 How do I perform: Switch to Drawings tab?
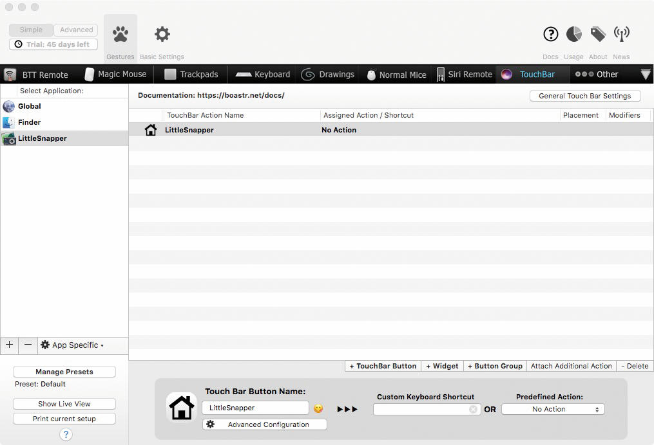pyautogui.click(x=328, y=75)
